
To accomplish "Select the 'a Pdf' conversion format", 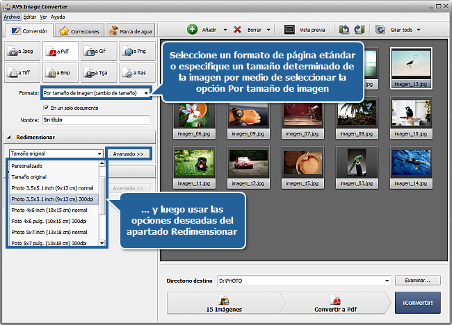I will [60, 51].
